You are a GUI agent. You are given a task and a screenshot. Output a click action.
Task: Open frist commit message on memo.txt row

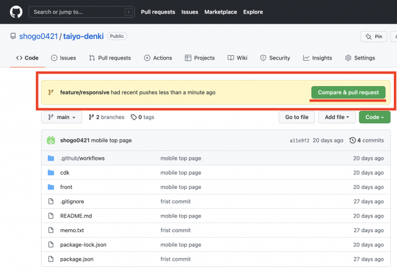(176, 230)
